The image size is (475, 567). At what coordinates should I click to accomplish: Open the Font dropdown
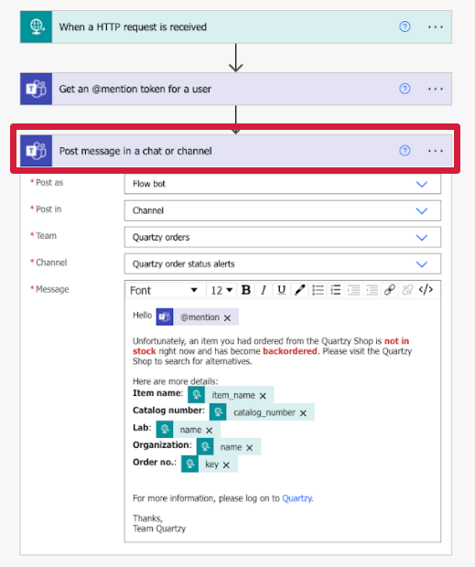tap(164, 291)
